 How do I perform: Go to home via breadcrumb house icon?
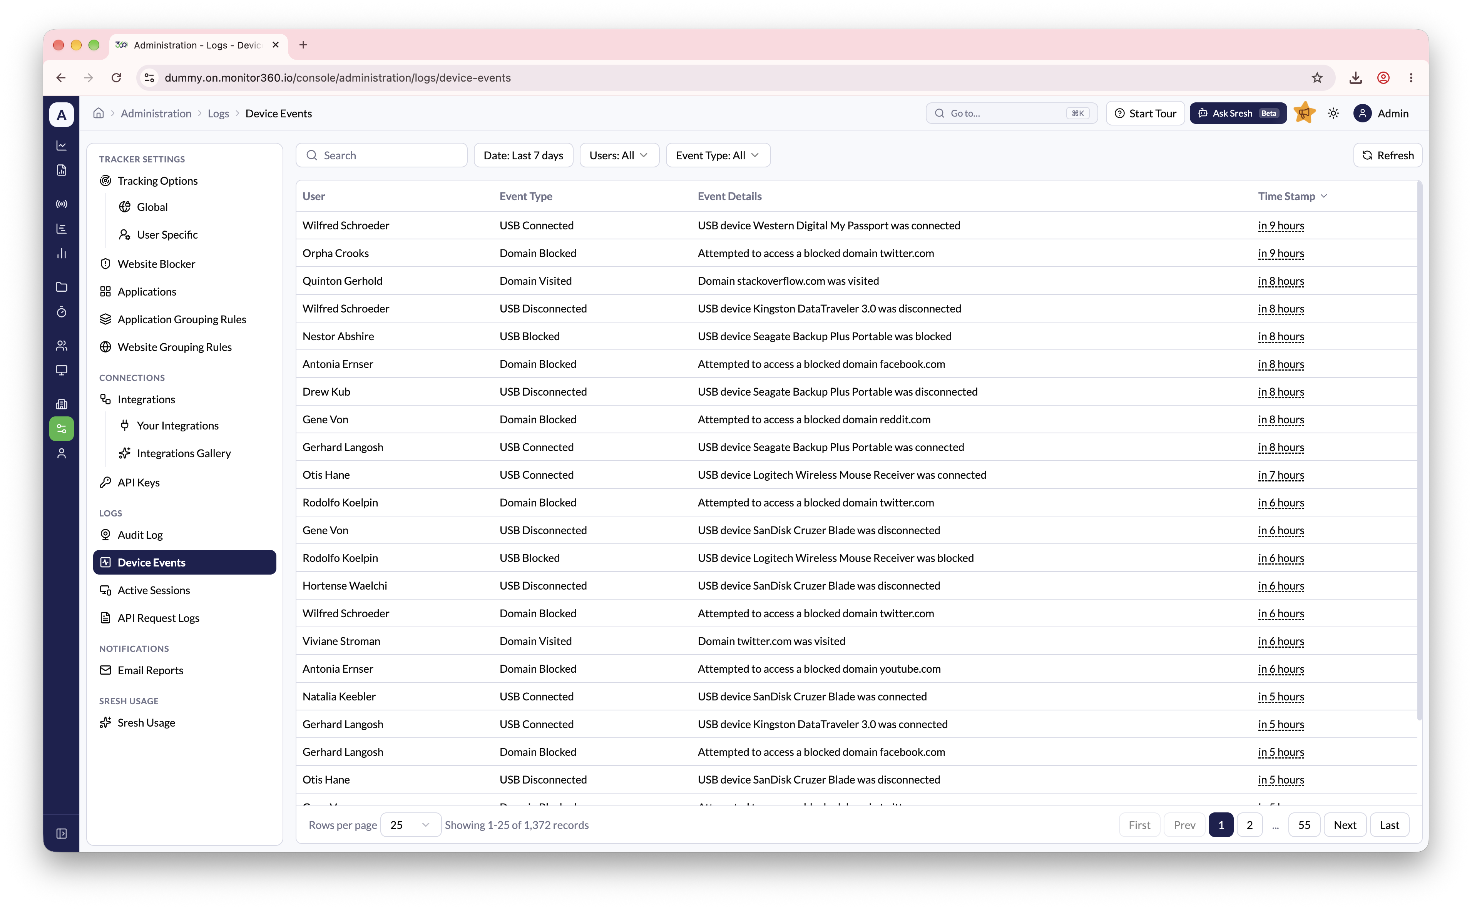(99, 113)
